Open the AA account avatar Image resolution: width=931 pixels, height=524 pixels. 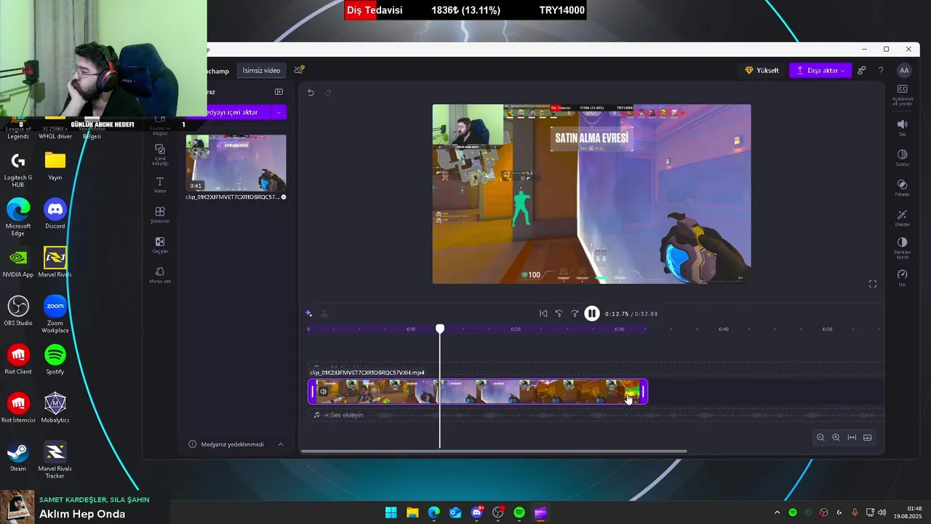click(904, 71)
